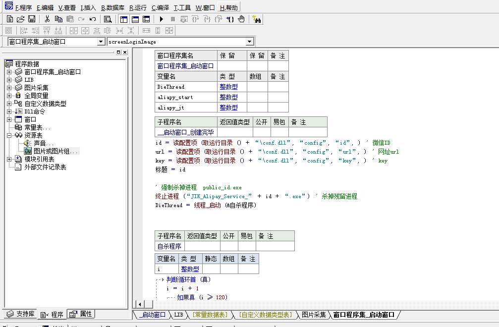The height and width of the screenshot is (327, 499).
Task: Select the 声音 sound resource icon
Action: click(26, 143)
